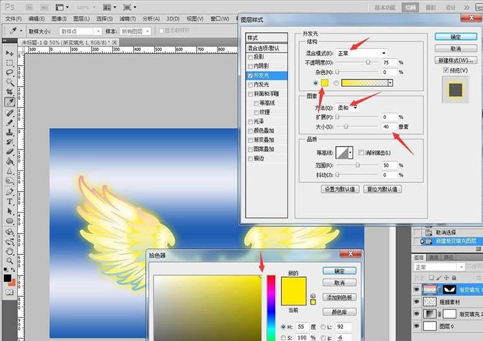The image size is (483, 341).
Task: Enable the 描边 style checkbox
Action: pos(251,159)
